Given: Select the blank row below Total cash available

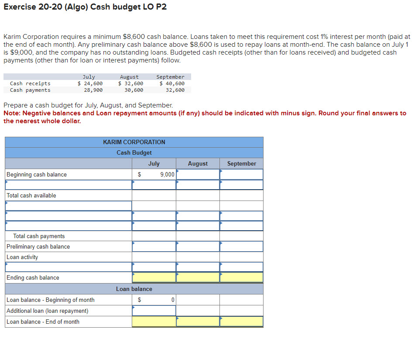Looking at the screenshot, I should 68,205.
